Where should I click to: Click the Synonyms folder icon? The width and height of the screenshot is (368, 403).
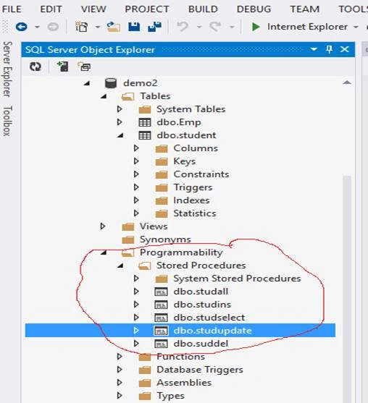point(128,239)
